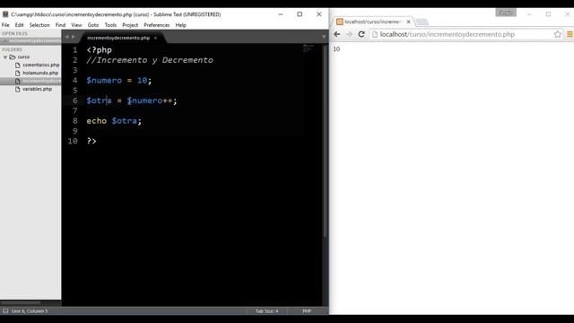Bookmark page with the star icon

[557, 34]
